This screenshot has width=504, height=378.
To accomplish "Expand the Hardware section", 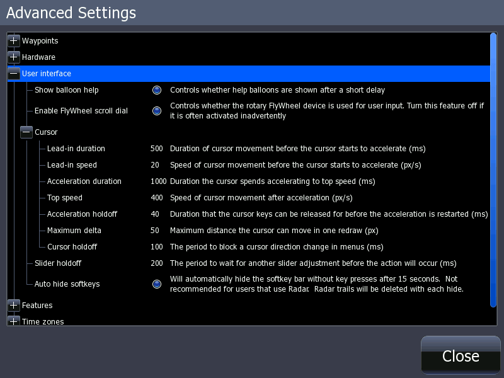I will pyautogui.click(x=13, y=57).
